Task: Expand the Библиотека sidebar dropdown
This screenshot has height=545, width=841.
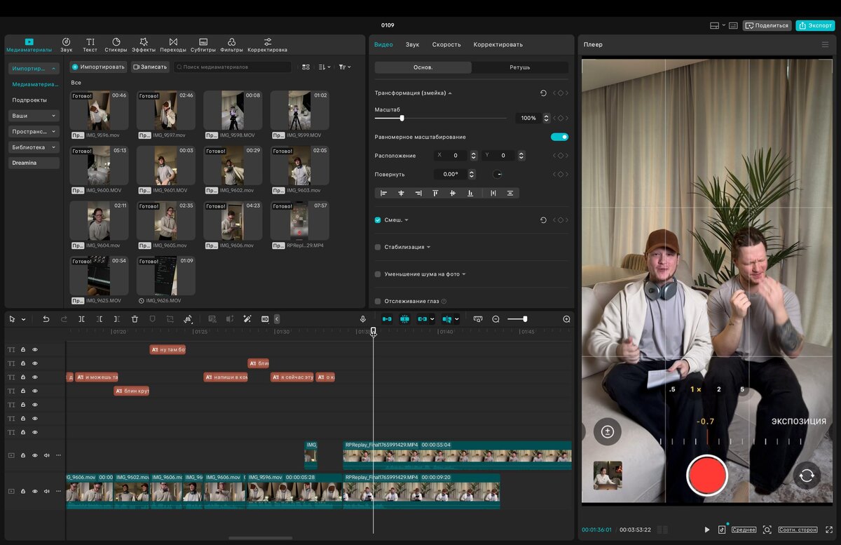Action: coord(34,147)
